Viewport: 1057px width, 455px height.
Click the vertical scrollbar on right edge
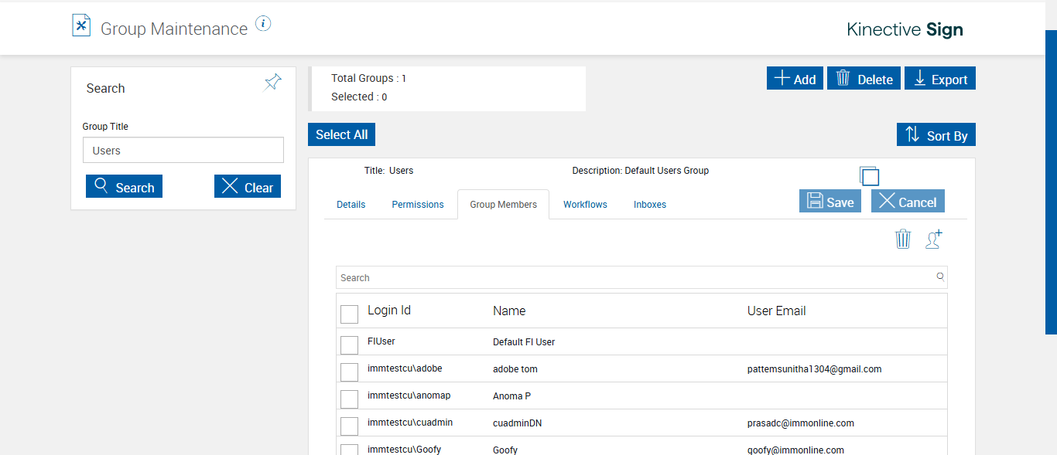[1051, 182]
